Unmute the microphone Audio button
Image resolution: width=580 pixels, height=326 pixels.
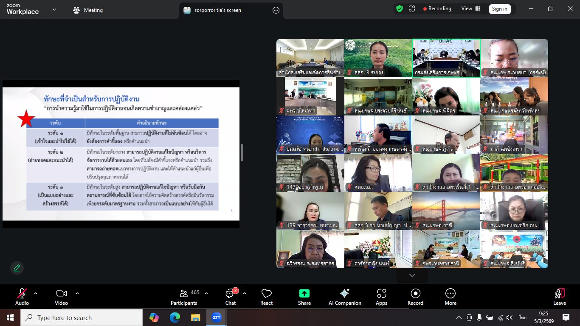[22, 297]
